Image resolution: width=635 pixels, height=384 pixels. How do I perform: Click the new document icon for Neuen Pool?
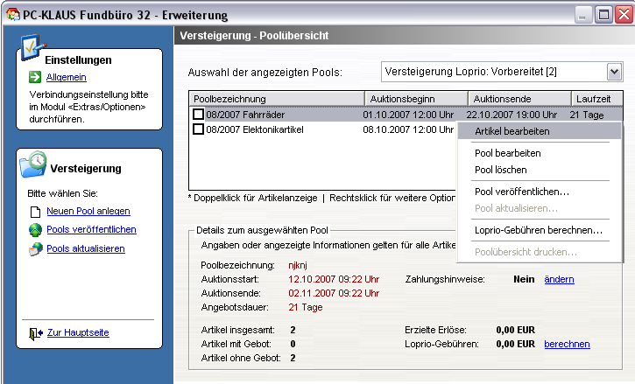pos(35,211)
